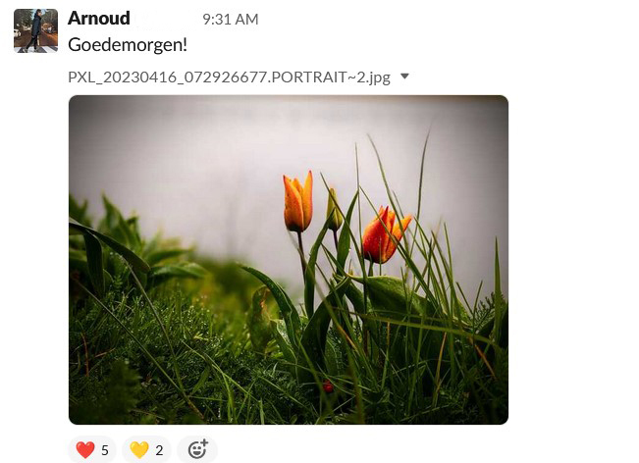
Task: Click the yellow heart emoji icon
Action: [x=139, y=450]
